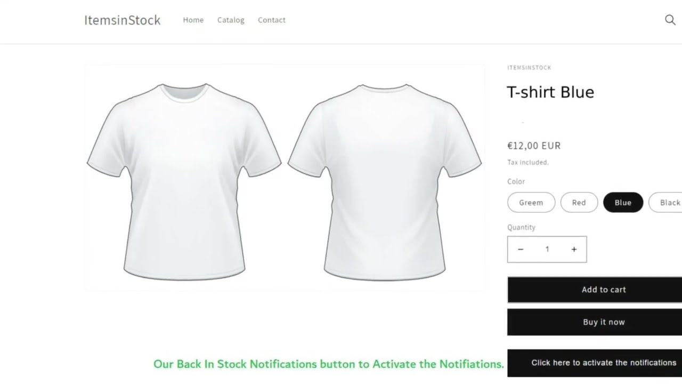This screenshot has height=384, width=682.
Task: Open the Catalog page
Action: point(231,20)
